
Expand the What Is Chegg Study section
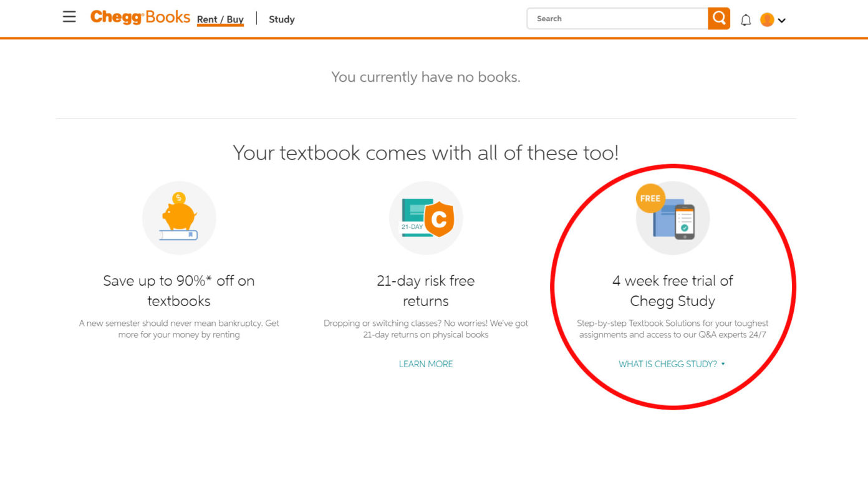(672, 364)
